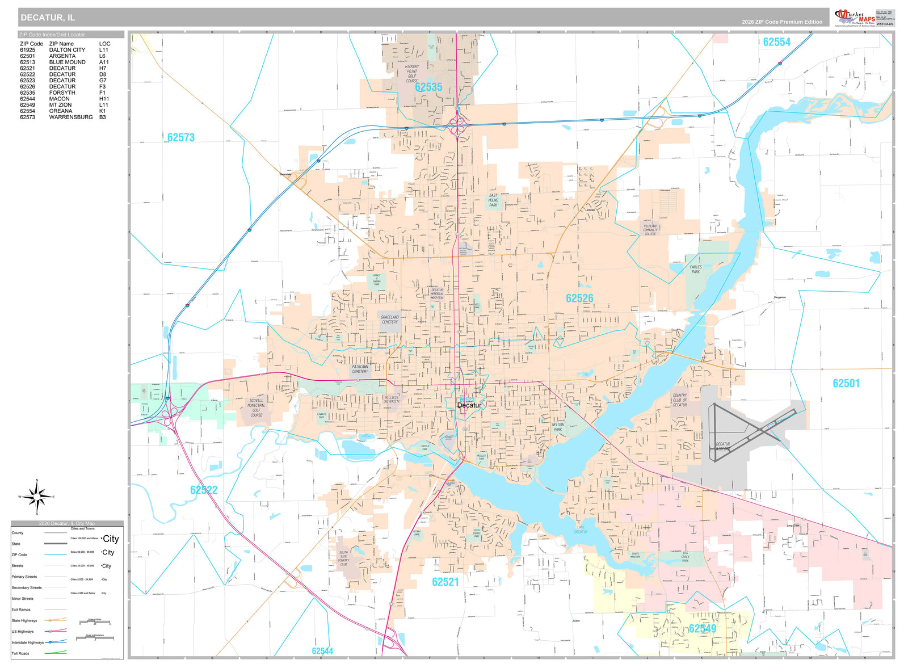908x668 pixels.
Task: Click the 62544 ZIP label on map
Action: tap(322, 651)
